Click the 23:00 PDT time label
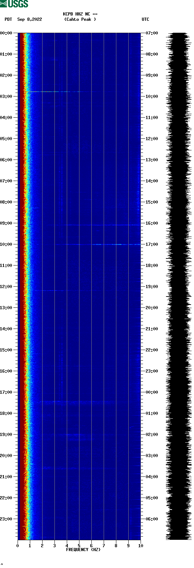This screenshot has width=194, height=568. tap(6, 519)
